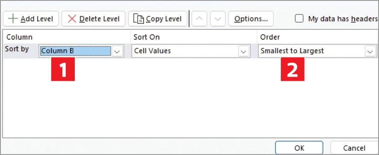Enable My data has headers checkbox
Screen dimensions: 379x155
pyautogui.click(x=299, y=19)
